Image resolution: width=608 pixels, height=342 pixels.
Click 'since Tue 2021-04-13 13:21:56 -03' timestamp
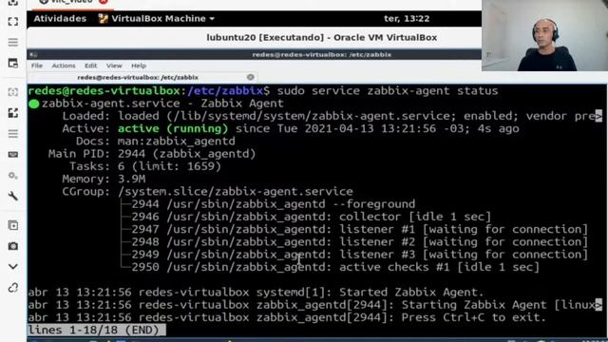coord(352,129)
